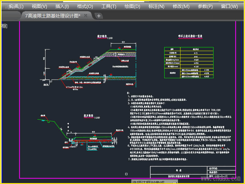Image resolution: width=245 pixels, height=184 pixels.
Task: Open the 绘图(D) menu
Action: (133, 6)
